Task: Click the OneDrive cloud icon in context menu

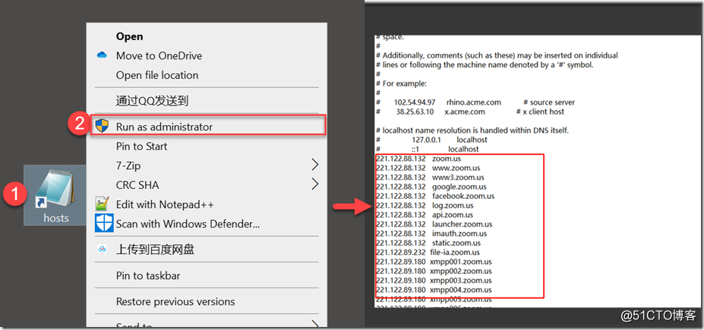Action: (102, 55)
